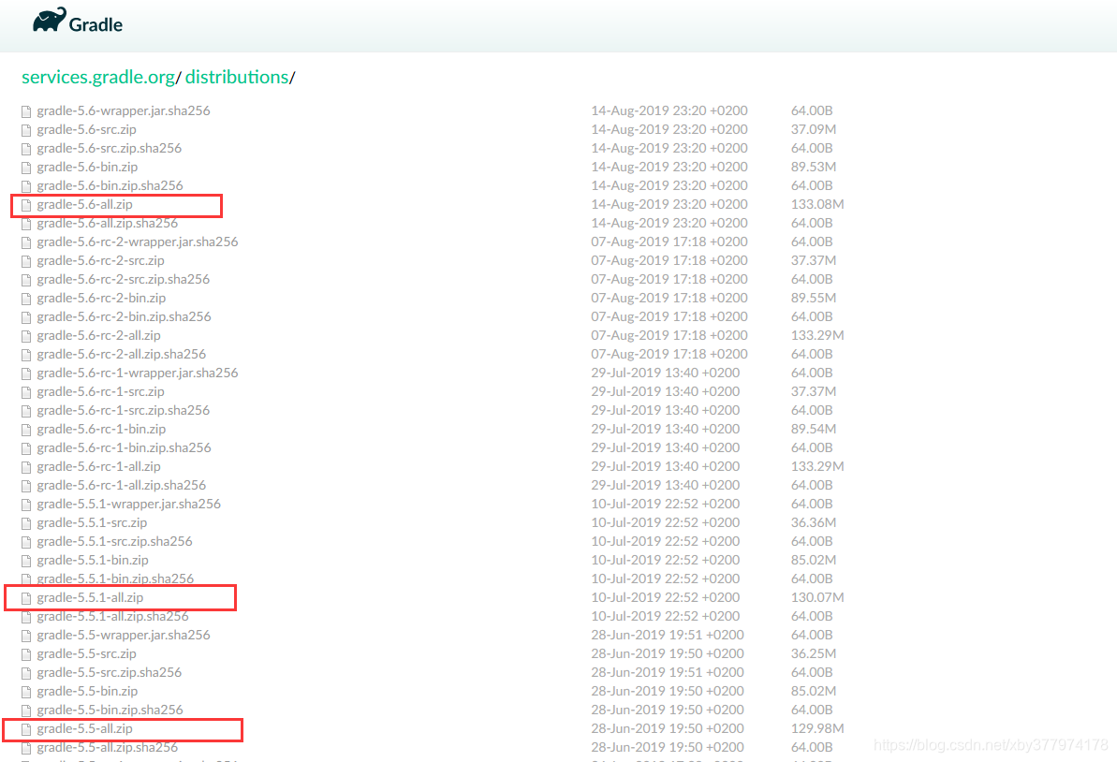Download gradle-5.6-bin.zip
Viewport: 1117px width, 762px height.
[87, 167]
